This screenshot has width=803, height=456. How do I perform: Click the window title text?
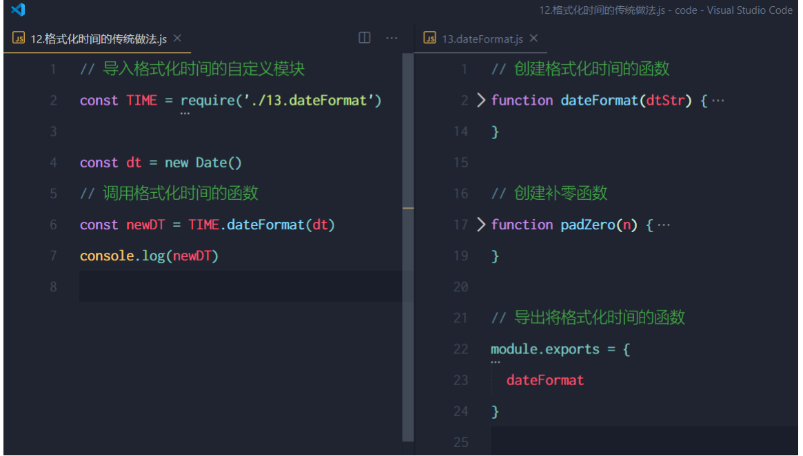(x=666, y=10)
